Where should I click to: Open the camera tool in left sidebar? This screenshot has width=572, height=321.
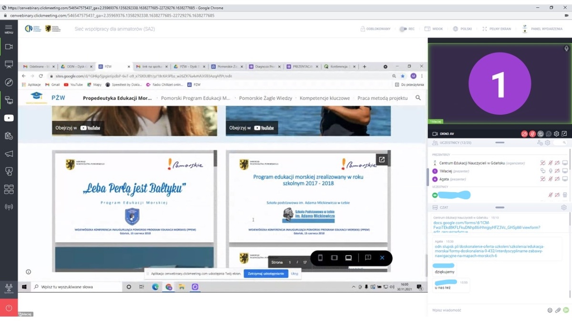click(9, 47)
